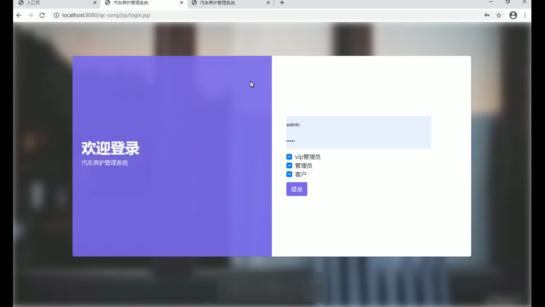Viewport: 545px width, 307px height.
Task: Click the password field with dots
Action: click(358, 141)
